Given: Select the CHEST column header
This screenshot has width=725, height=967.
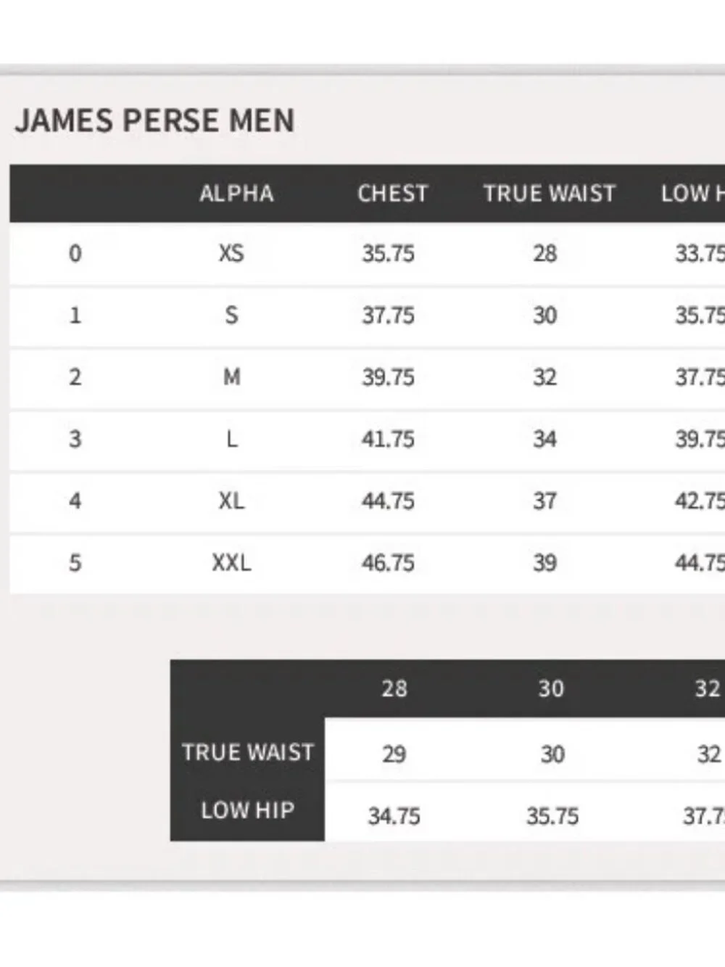Looking at the screenshot, I should (392, 194).
